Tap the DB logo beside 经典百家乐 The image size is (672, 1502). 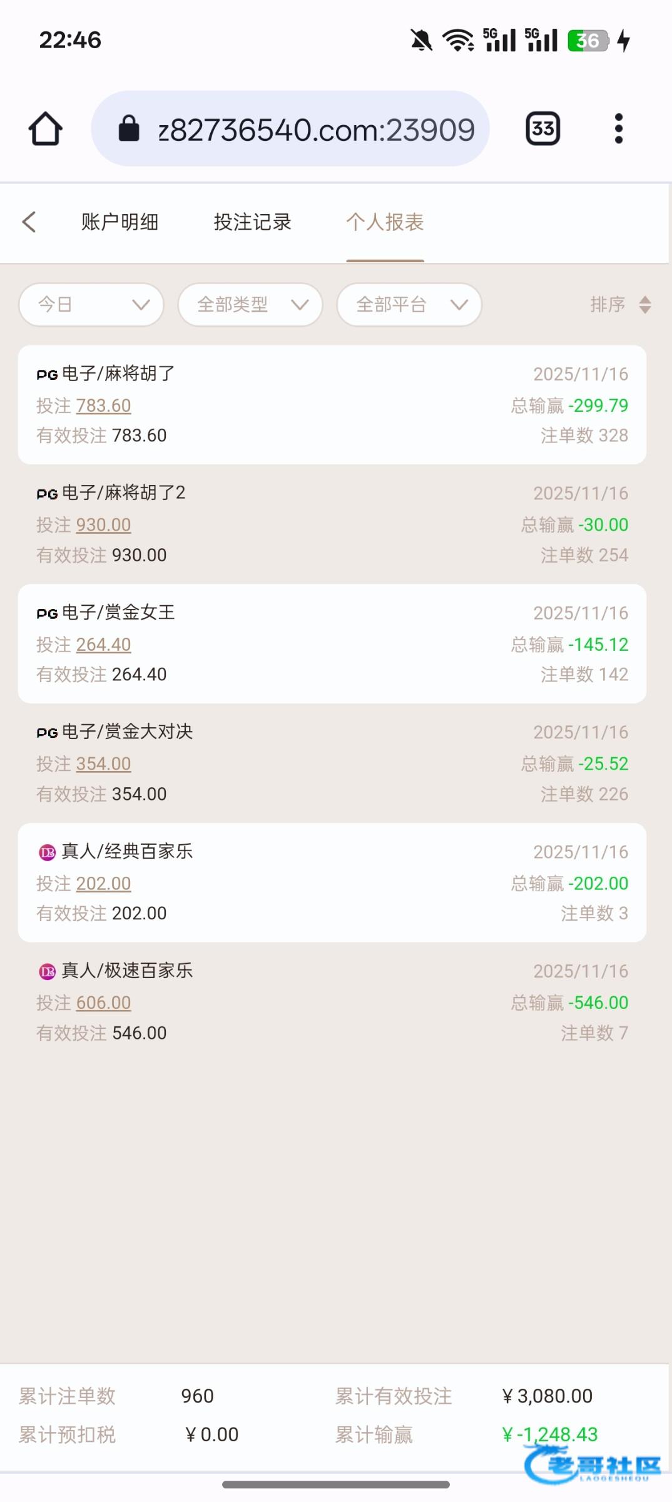click(47, 852)
